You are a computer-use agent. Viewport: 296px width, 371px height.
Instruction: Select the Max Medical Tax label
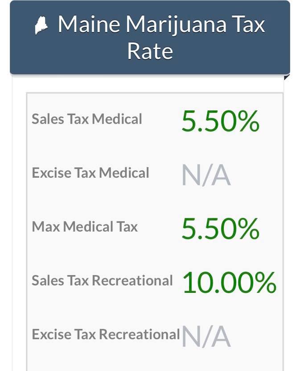pos(85,226)
